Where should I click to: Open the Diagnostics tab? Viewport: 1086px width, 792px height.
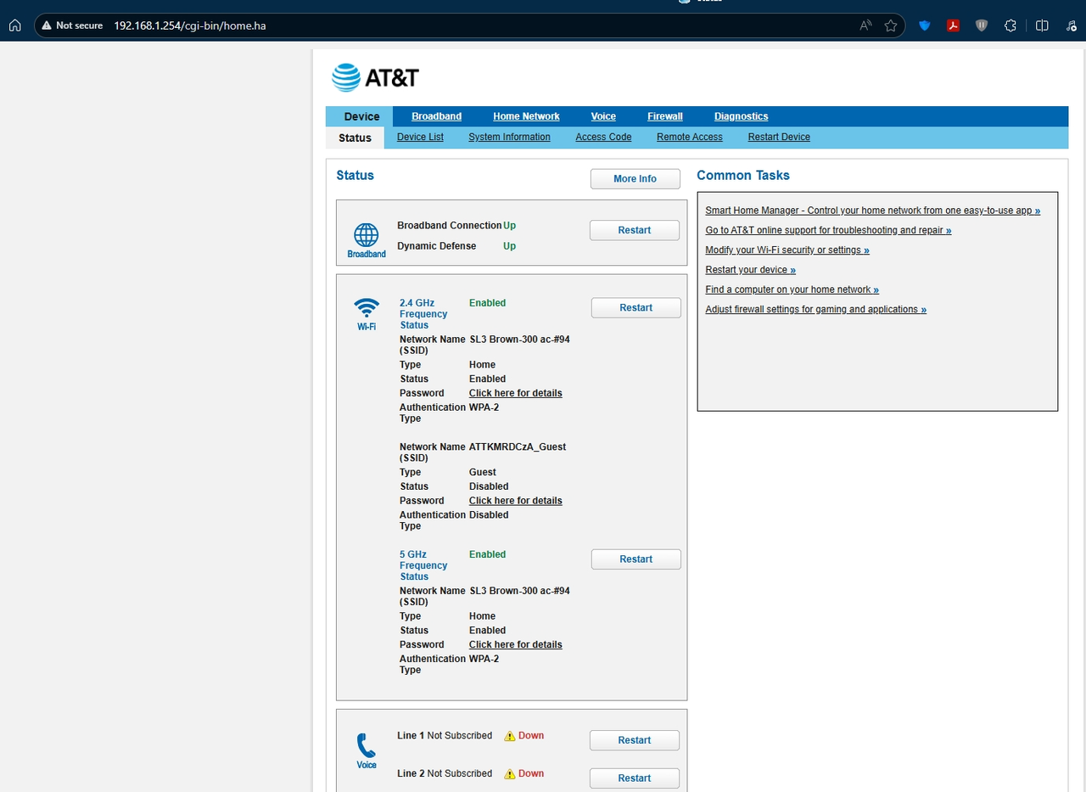pos(741,116)
